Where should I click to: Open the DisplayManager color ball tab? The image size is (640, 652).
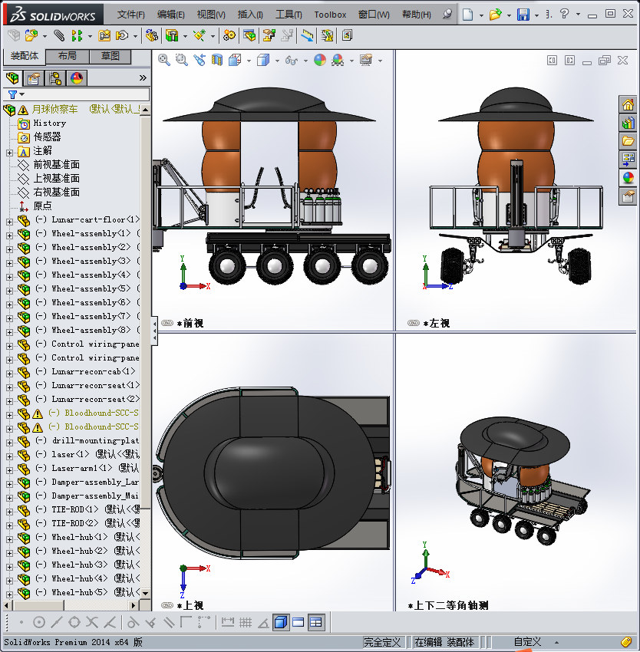tap(77, 77)
